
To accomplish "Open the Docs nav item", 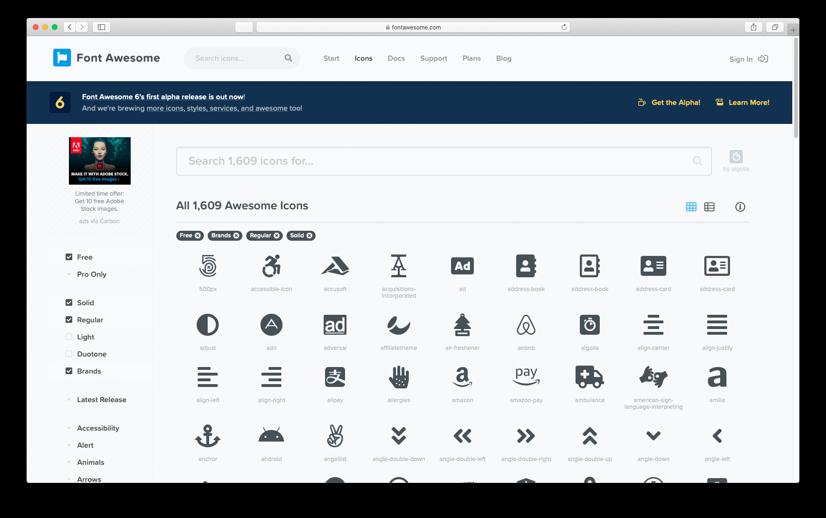I will [x=396, y=58].
